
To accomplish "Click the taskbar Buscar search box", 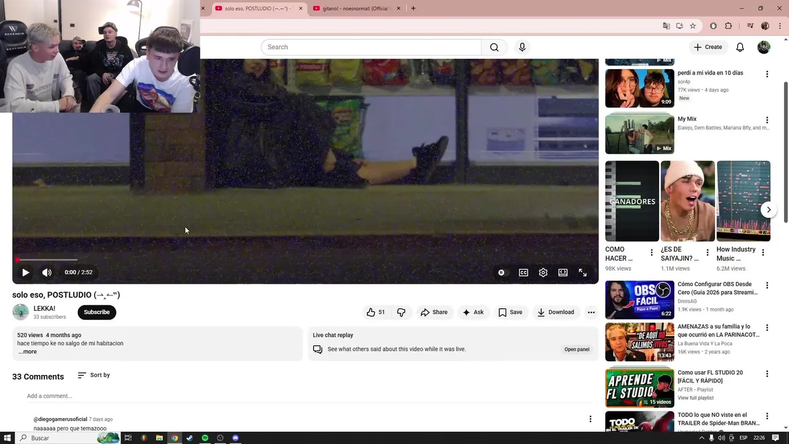I will pos(68,438).
